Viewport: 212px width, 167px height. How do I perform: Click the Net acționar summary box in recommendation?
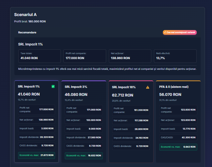[130, 56]
